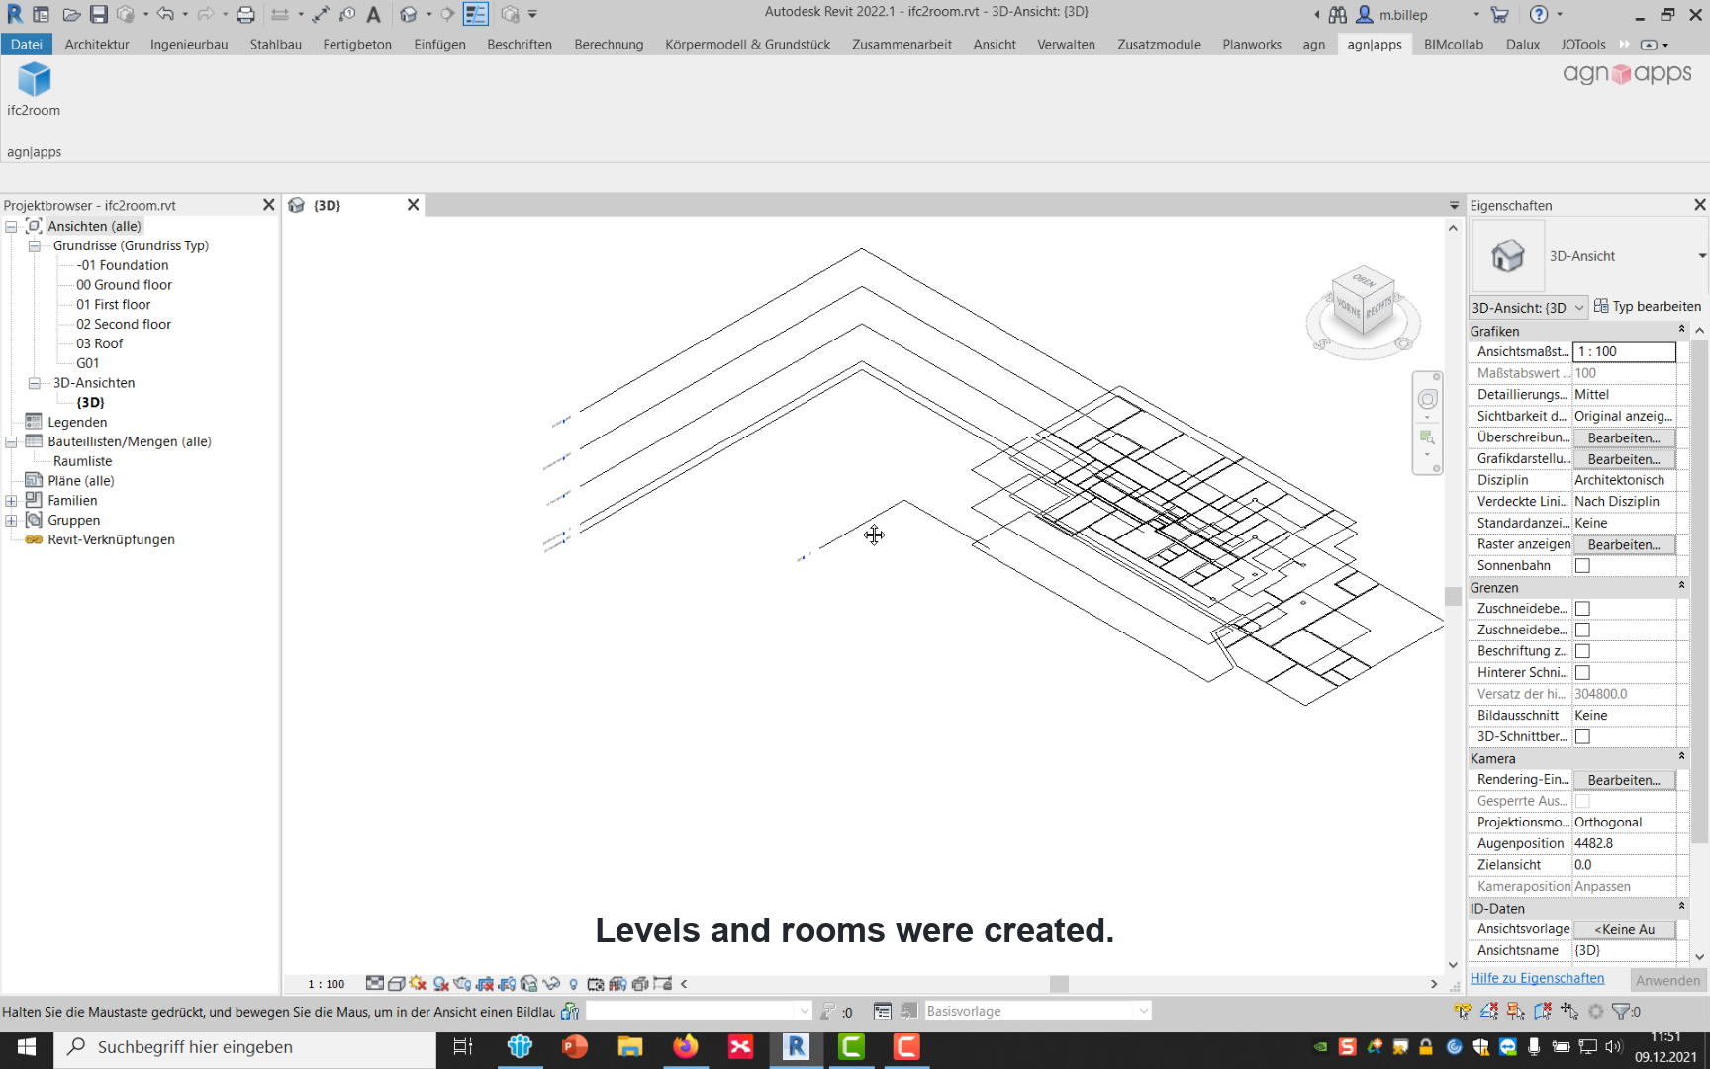Screen dimensions: 1710x1069
Task: Open the Hilfe zu Eigenschaften link
Action: [1537, 979]
